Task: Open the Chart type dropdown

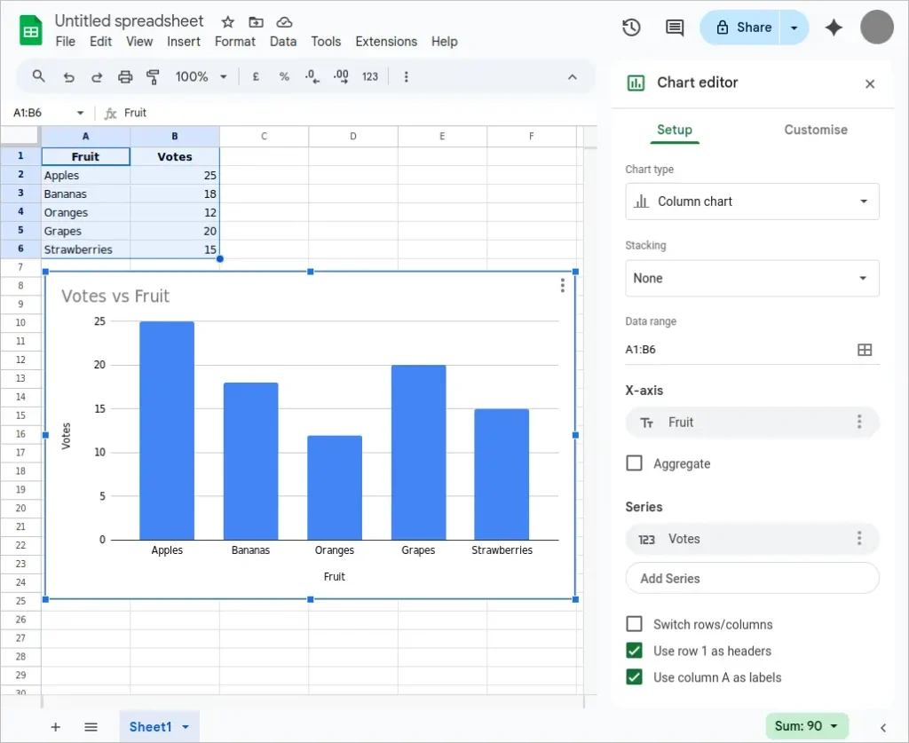Action: (752, 202)
